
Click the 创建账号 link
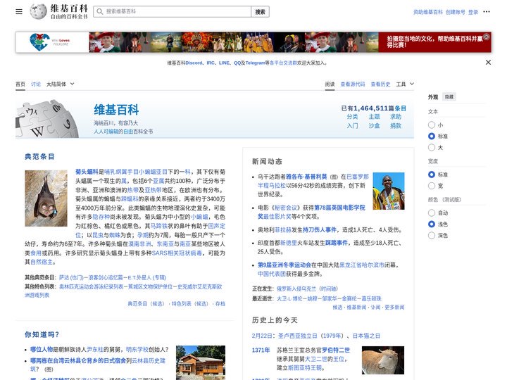click(x=456, y=12)
